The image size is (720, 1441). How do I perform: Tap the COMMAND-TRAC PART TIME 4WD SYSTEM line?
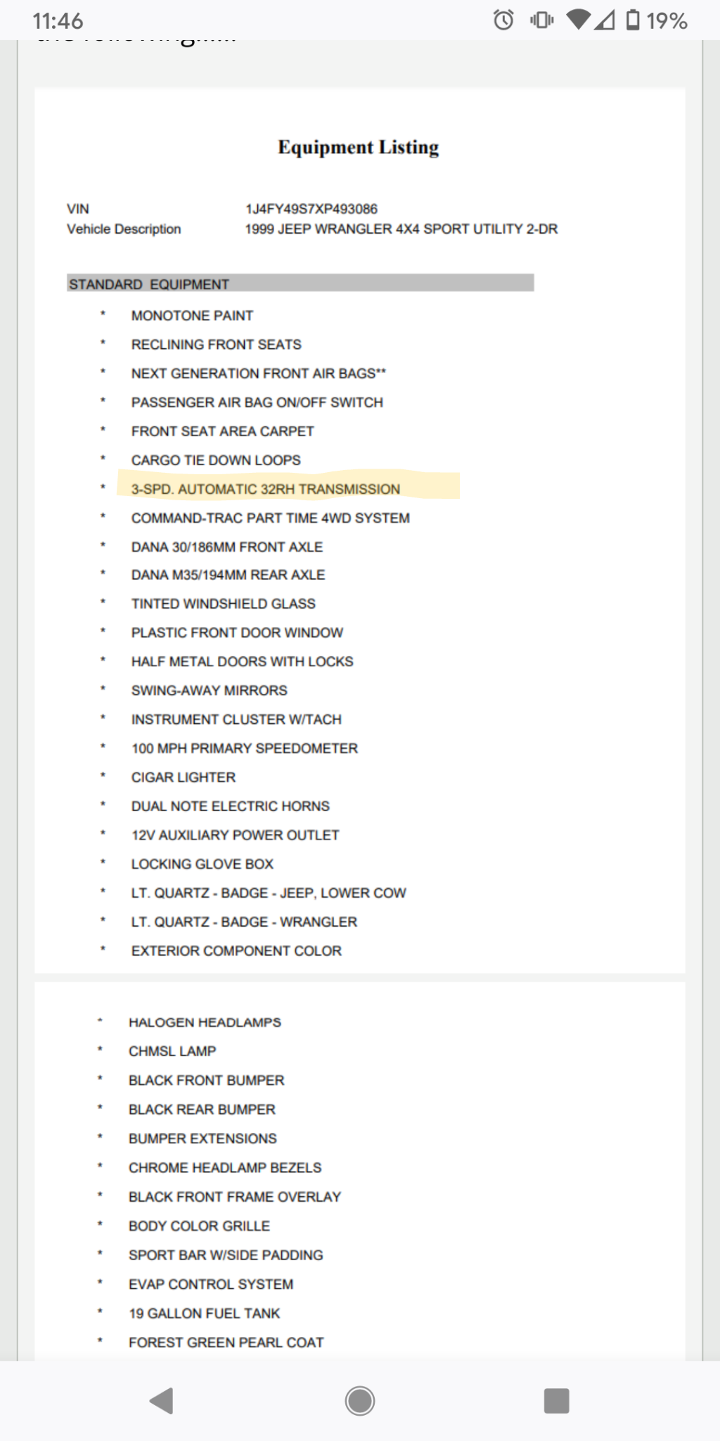270,518
